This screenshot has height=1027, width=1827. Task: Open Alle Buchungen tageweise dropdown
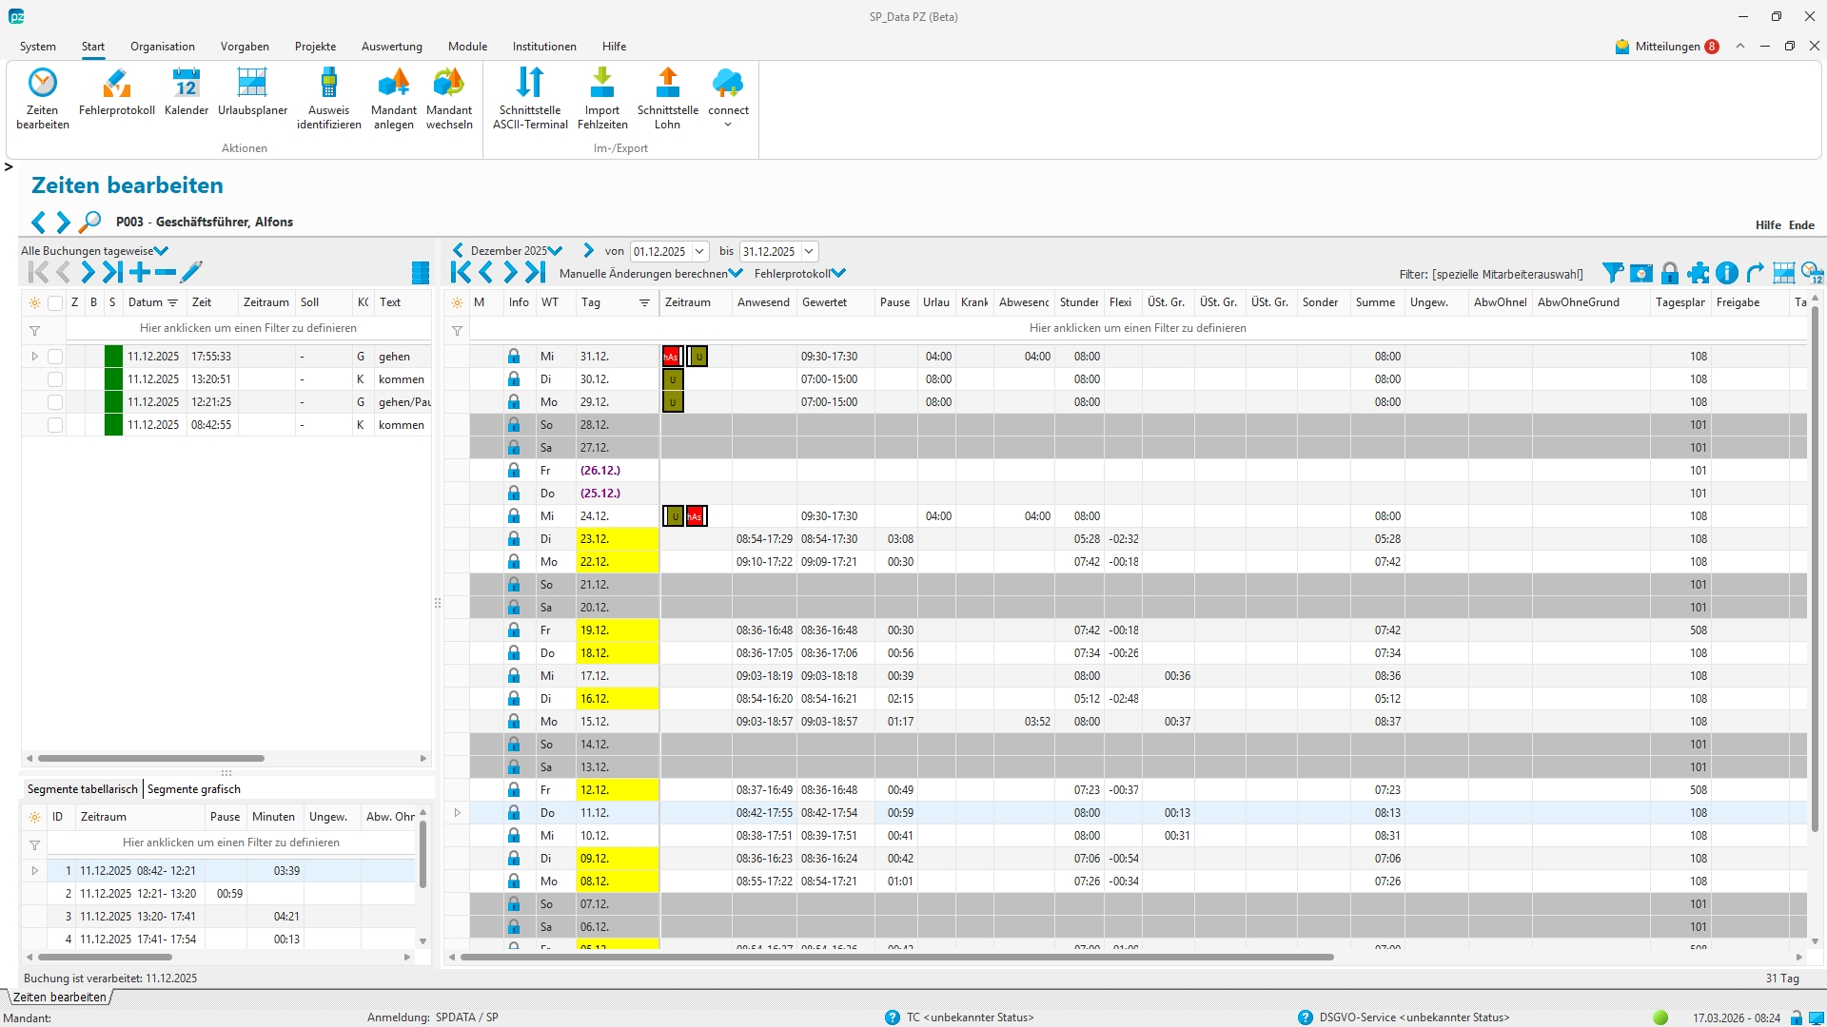pos(161,251)
